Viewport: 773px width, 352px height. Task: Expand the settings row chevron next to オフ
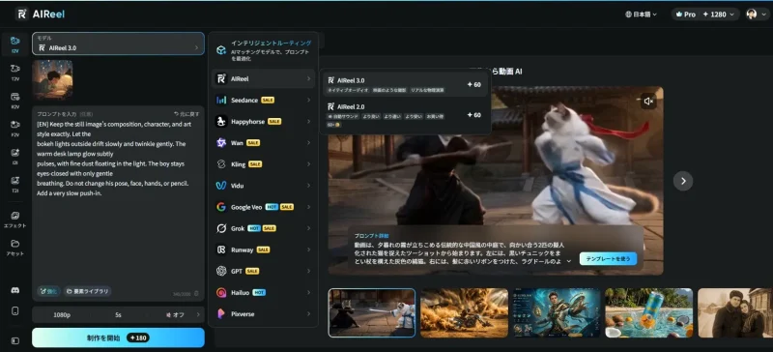click(x=198, y=314)
